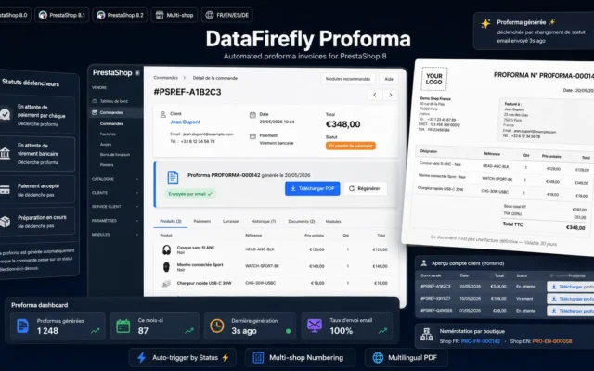Click the check icon for paiement par chèque
This screenshot has width=594, height=371.
point(5,114)
